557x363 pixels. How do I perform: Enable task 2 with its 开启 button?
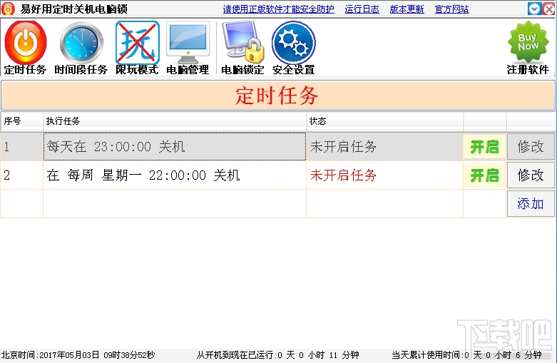click(x=484, y=175)
